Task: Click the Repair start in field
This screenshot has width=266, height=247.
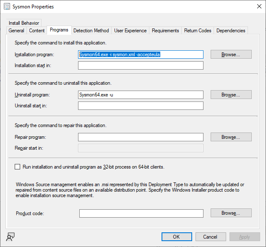Action: click(141, 148)
